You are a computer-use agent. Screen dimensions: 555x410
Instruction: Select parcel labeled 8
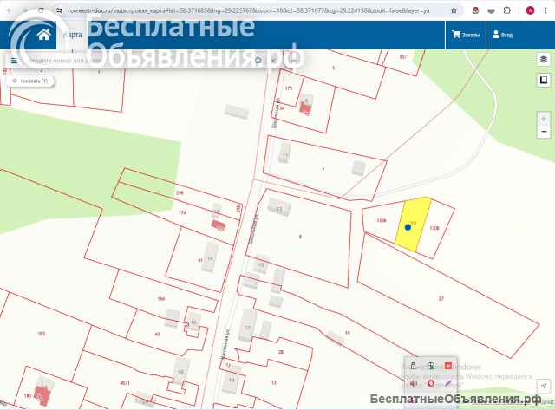(x=300, y=237)
